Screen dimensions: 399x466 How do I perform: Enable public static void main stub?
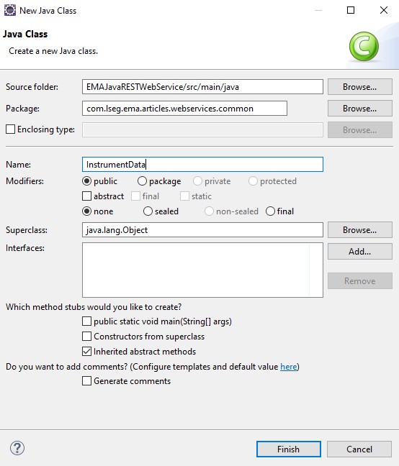pyautogui.click(x=86, y=321)
